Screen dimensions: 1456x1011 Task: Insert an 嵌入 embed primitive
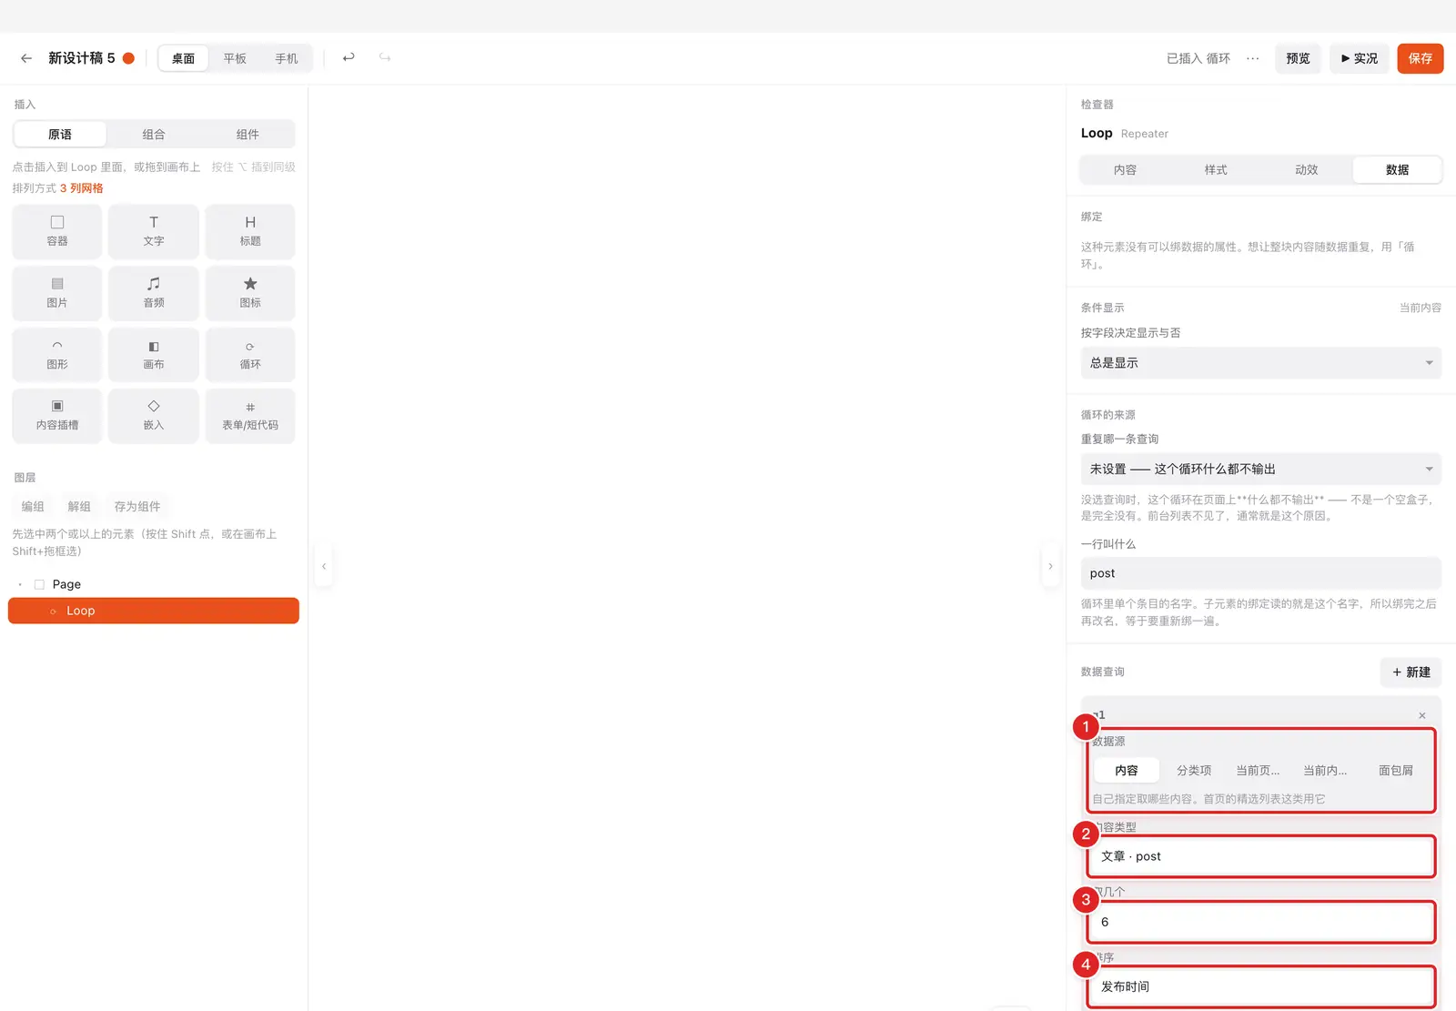[x=154, y=416]
